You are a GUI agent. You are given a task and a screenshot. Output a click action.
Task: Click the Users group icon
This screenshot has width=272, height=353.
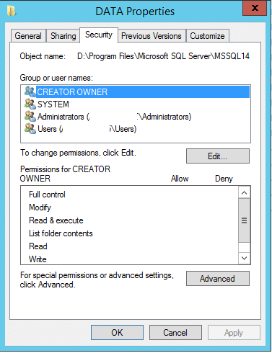[x=30, y=129]
